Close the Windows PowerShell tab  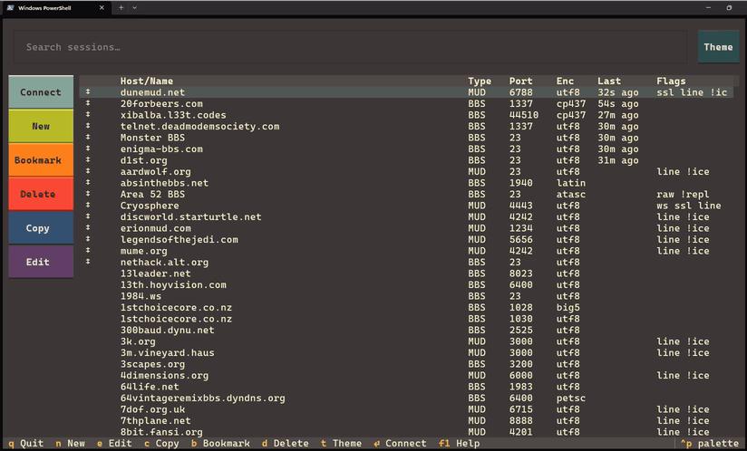click(x=102, y=7)
